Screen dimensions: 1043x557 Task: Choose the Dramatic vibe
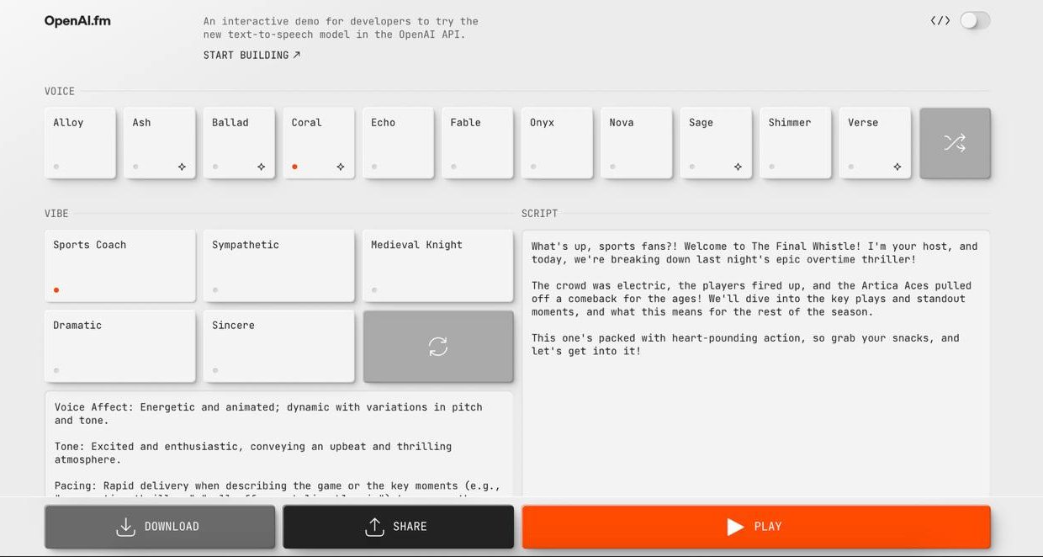tap(120, 346)
